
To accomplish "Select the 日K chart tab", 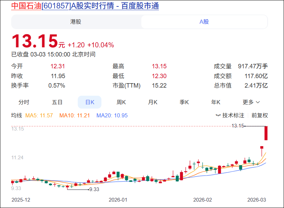I will click(90, 102).
